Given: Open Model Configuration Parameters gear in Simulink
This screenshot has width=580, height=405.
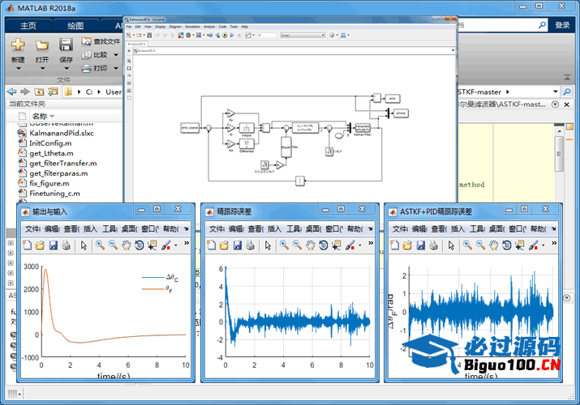Looking at the screenshot, I should pos(189,35).
